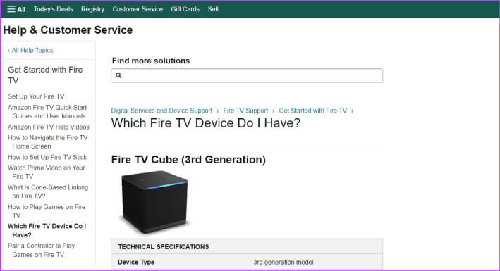500x271 pixels.
Task: Open Registry in top navigation
Action: [x=92, y=9]
